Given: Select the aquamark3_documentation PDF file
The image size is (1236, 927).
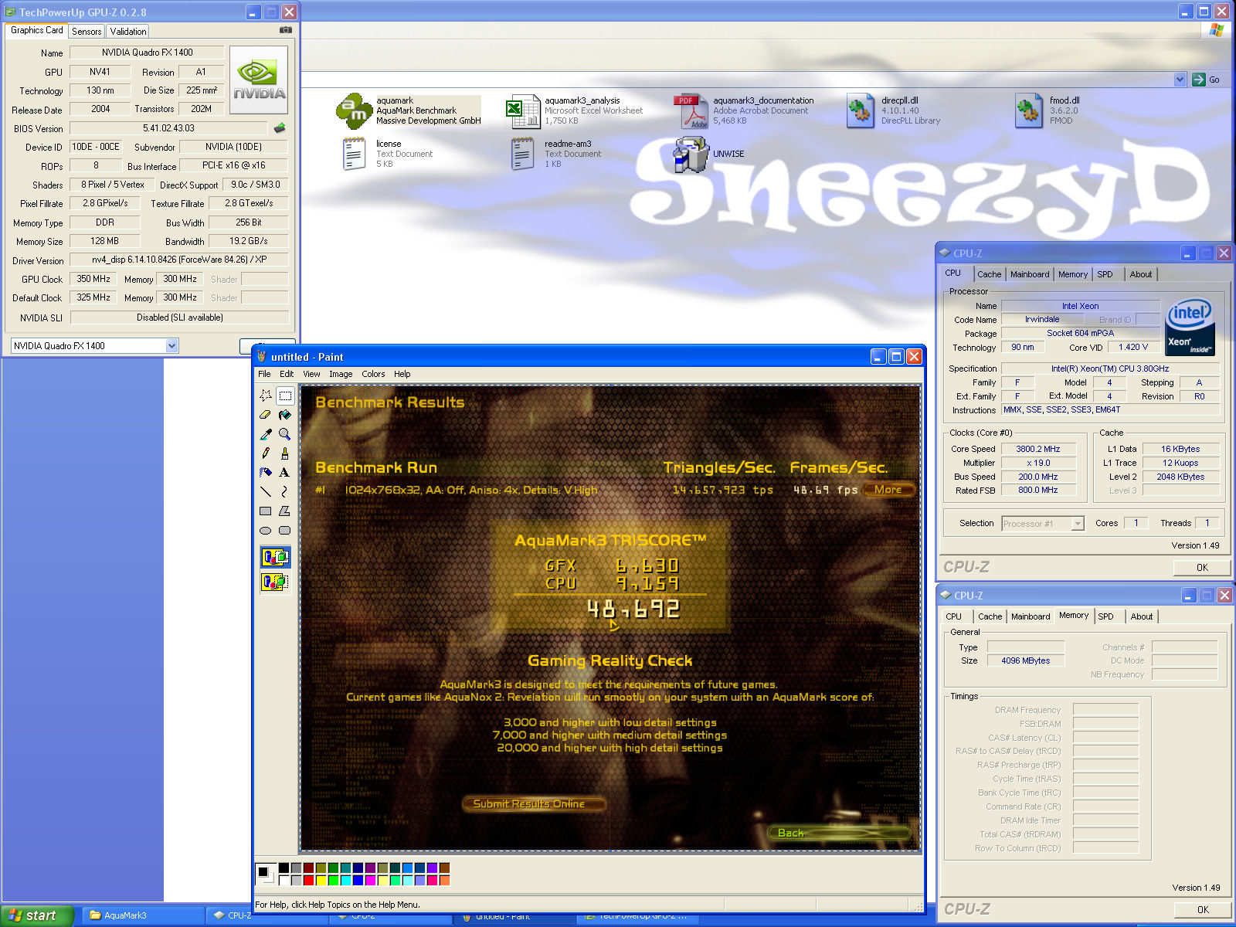Looking at the screenshot, I should 691,110.
